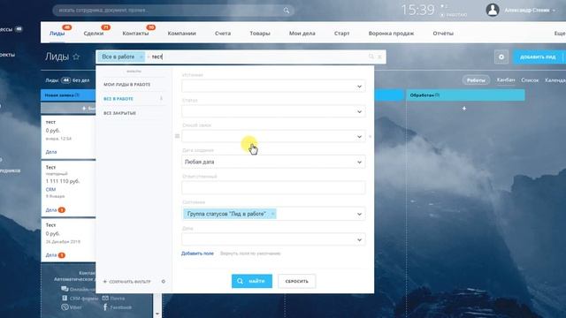Image resolution: width=566 pixels, height=318 pixels.
Task: Expand the Состояние status group dropdown
Action: click(x=359, y=214)
